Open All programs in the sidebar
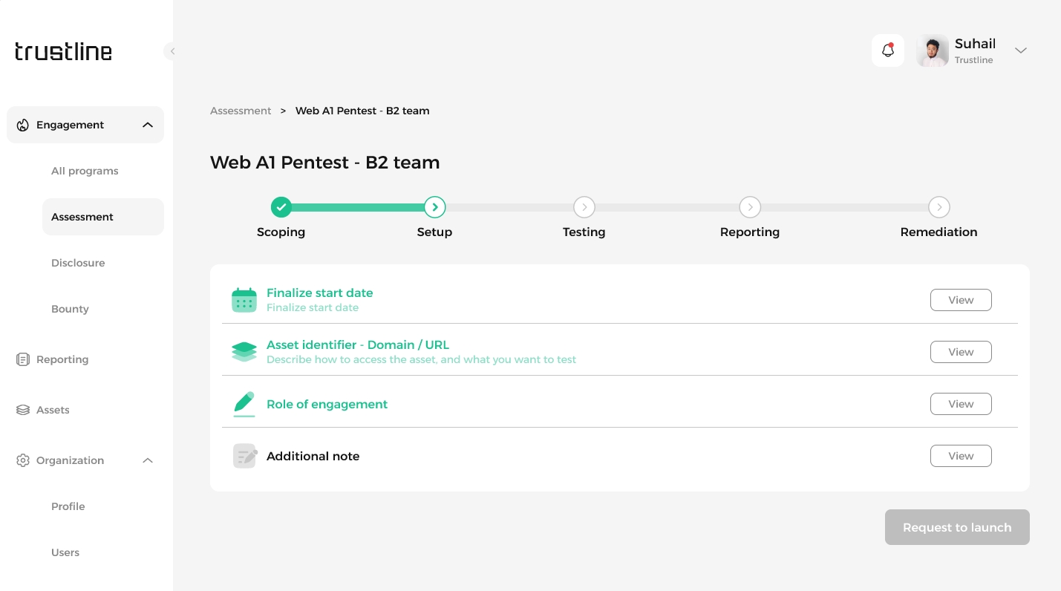Image resolution: width=1061 pixels, height=591 pixels. click(85, 171)
